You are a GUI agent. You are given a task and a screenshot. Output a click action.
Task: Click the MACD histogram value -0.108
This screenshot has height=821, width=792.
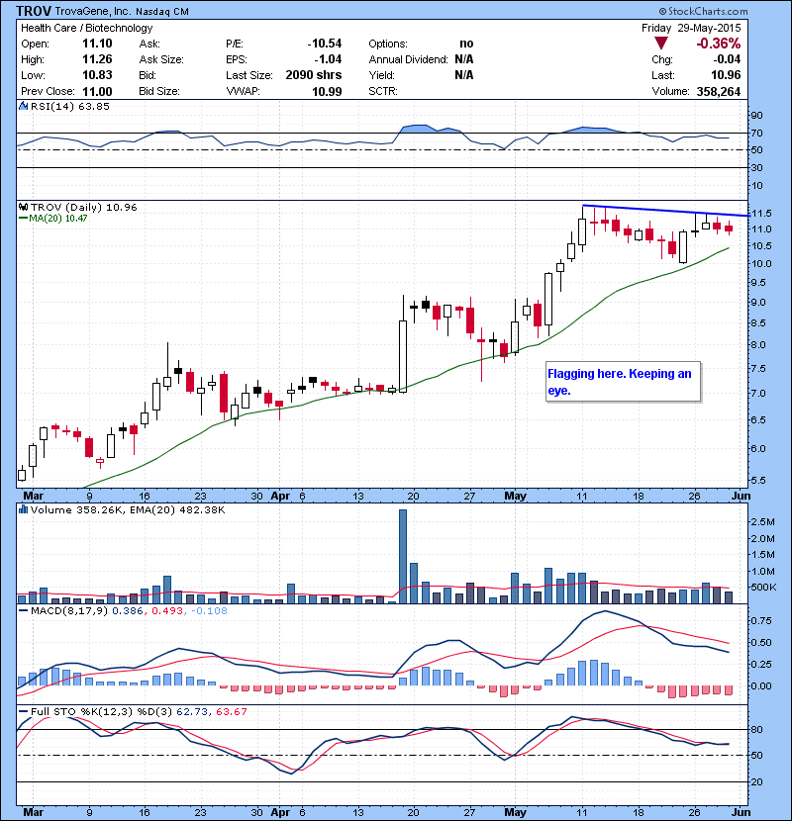[209, 610]
